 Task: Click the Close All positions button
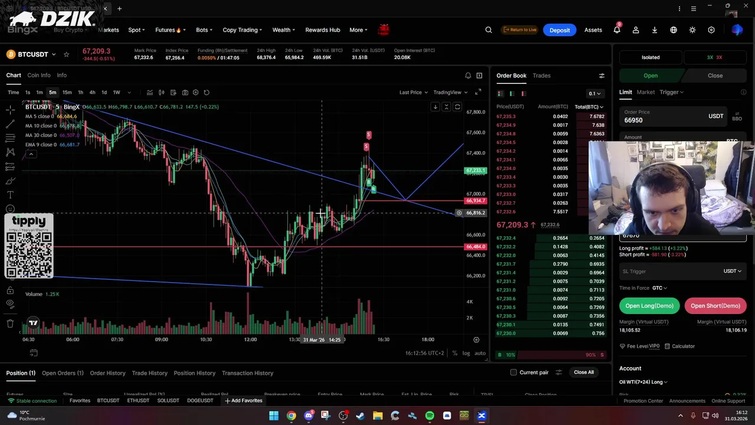(584, 372)
